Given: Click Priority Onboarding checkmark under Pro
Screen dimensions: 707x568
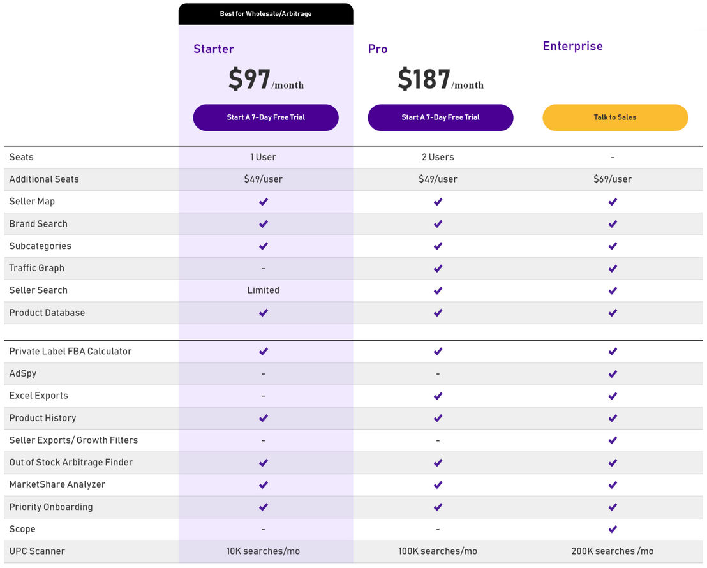Looking at the screenshot, I should [x=438, y=507].
